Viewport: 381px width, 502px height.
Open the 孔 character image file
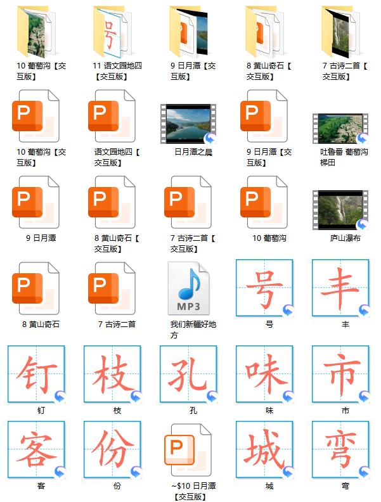(188, 374)
